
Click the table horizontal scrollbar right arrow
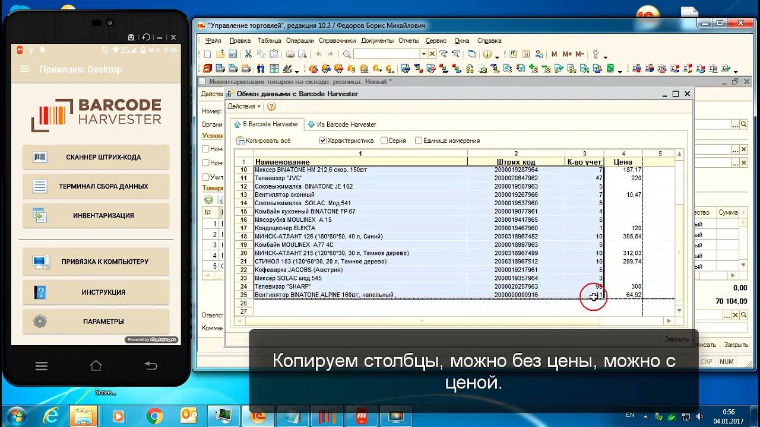[x=669, y=321]
